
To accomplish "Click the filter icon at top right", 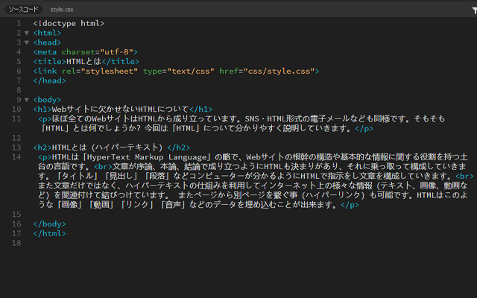I will (x=472, y=10).
